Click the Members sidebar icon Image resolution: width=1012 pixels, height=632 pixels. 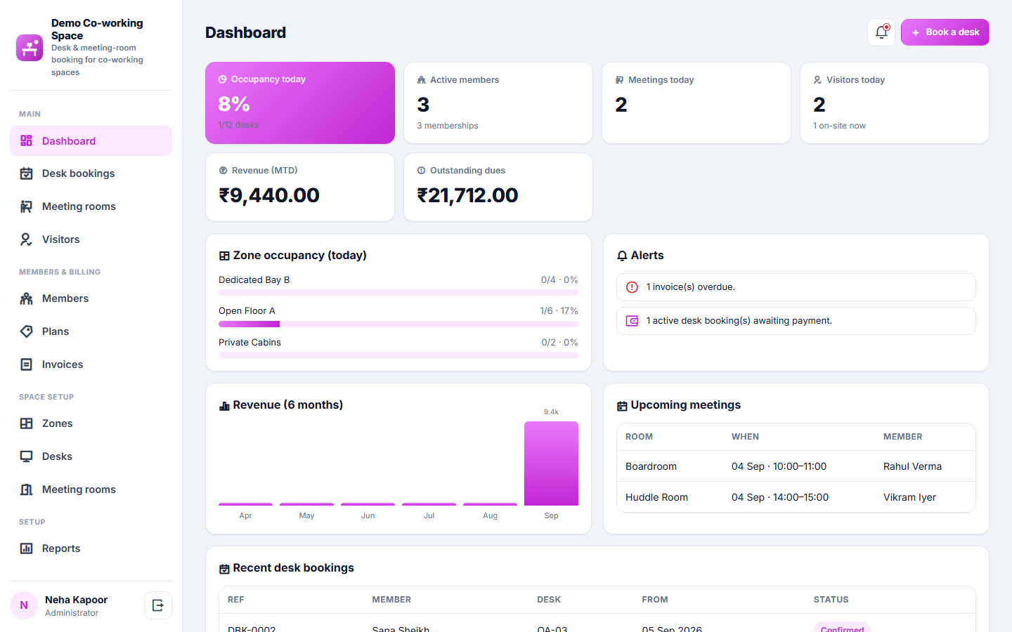point(27,298)
